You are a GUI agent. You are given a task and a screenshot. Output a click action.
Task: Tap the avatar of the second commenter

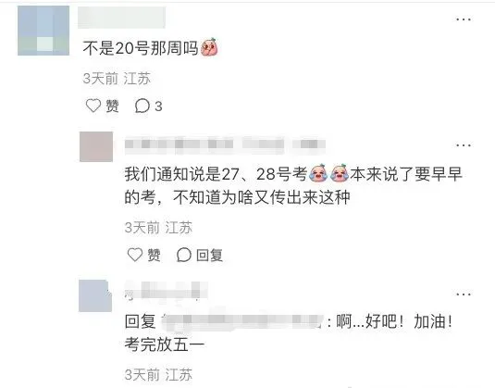click(x=96, y=146)
